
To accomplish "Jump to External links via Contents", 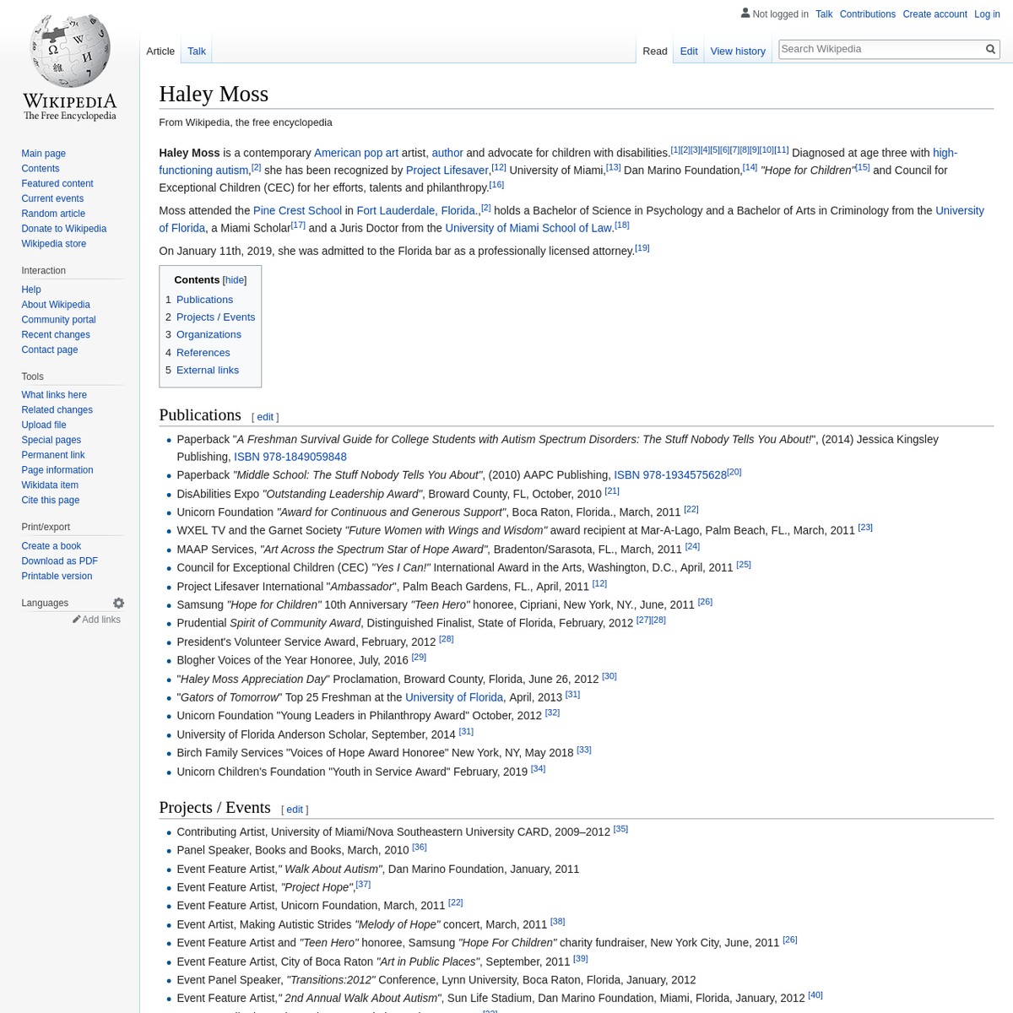I will pyautogui.click(x=207, y=369).
